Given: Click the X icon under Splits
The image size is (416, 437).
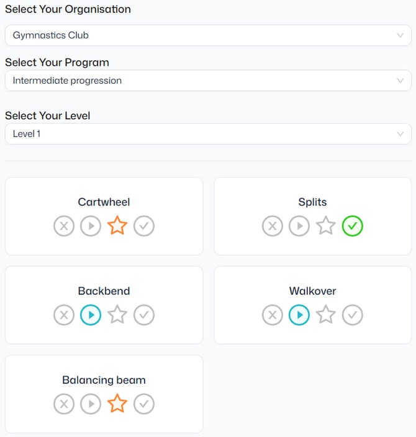Looking at the screenshot, I should [273, 226].
